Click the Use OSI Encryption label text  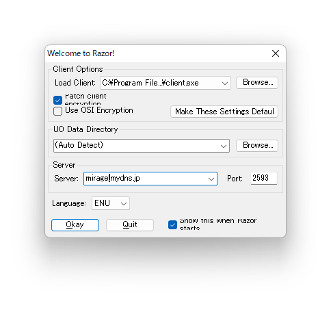tap(99, 110)
